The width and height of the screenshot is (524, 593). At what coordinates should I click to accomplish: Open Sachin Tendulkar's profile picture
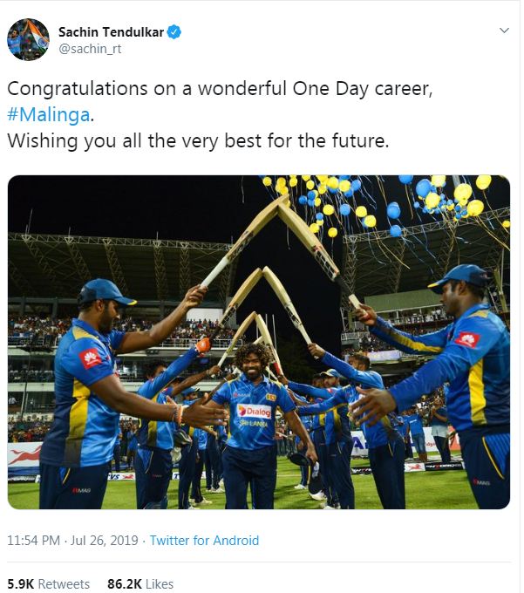pos(28,39)
